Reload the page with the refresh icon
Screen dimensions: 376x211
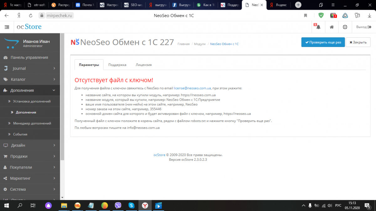[31, 15]
